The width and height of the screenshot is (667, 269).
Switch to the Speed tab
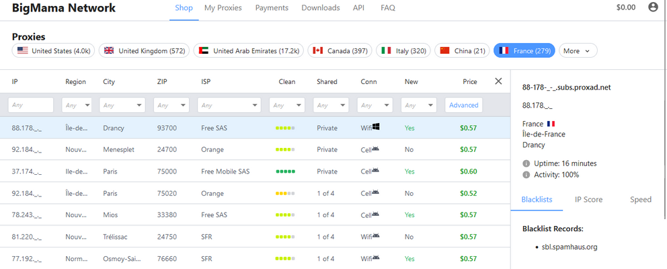(x=641, y=200)
